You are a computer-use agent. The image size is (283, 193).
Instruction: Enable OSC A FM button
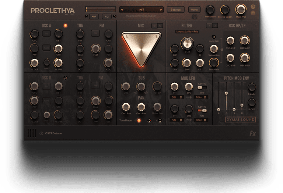tap(95, 33)
